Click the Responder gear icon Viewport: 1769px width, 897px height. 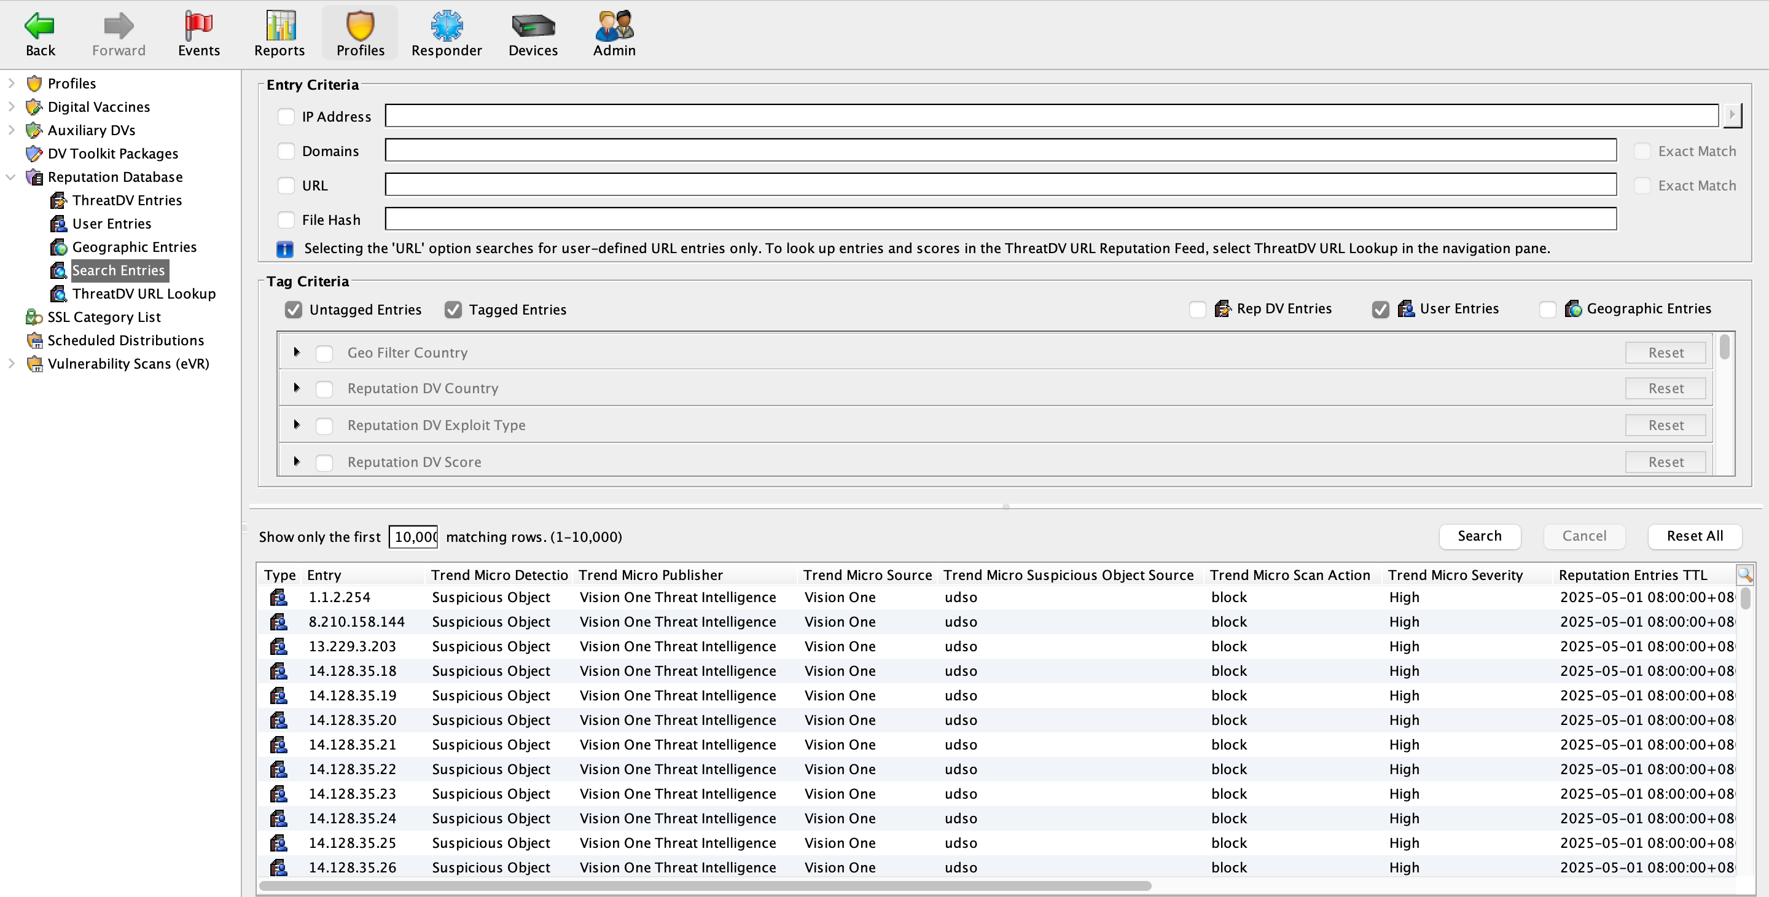447,26
